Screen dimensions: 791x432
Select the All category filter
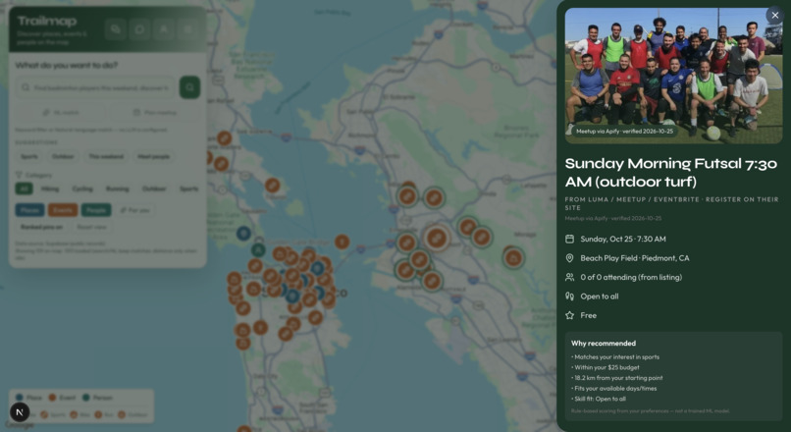click(x=24, y=189)
